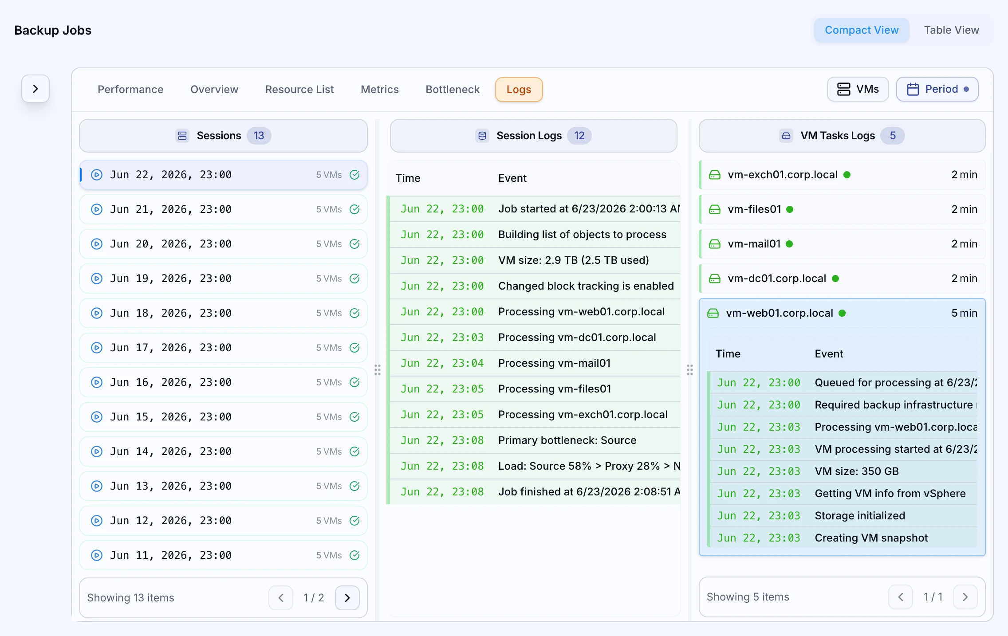This screenshot has width=1008, height=636.
Task: Click the VM Tasks Logs header icon
Action: click(786, 136)
